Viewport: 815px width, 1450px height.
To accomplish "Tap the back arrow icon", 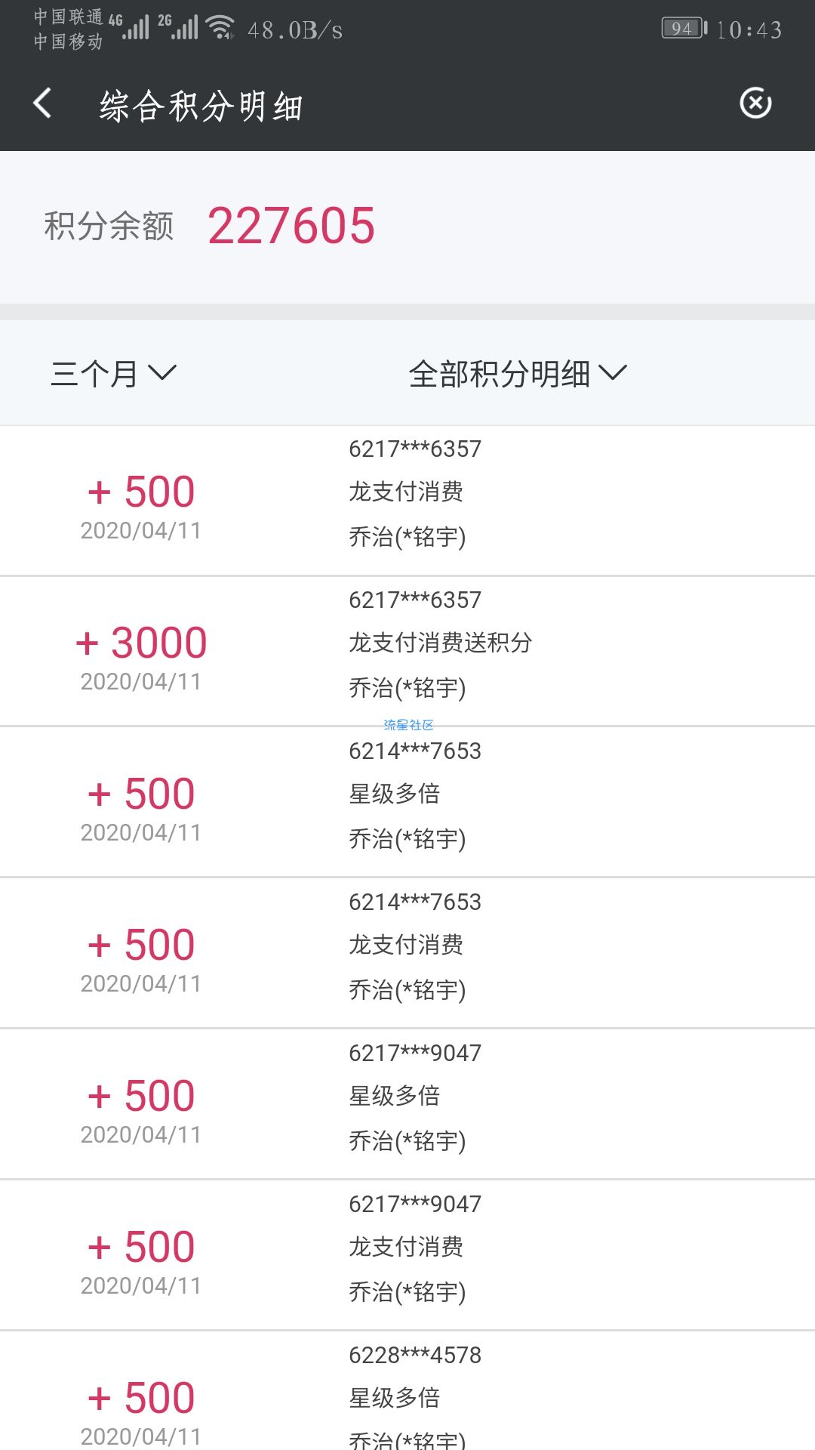I will pyautogui.click(x=43, y=103).
